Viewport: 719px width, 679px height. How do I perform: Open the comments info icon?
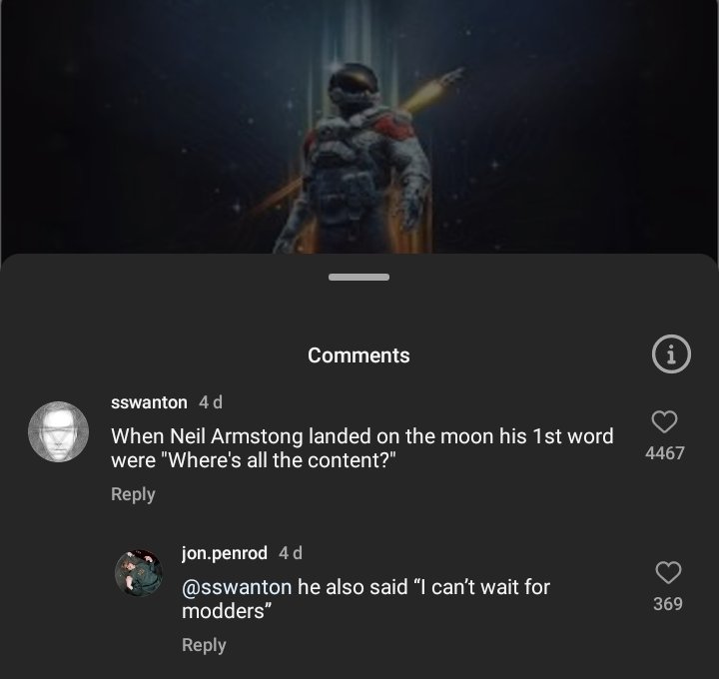pyautogui.click(x=671, y=353)
